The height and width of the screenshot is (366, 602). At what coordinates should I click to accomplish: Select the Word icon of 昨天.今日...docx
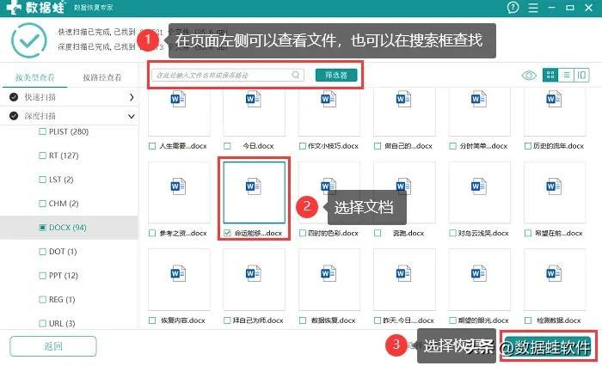403,273
